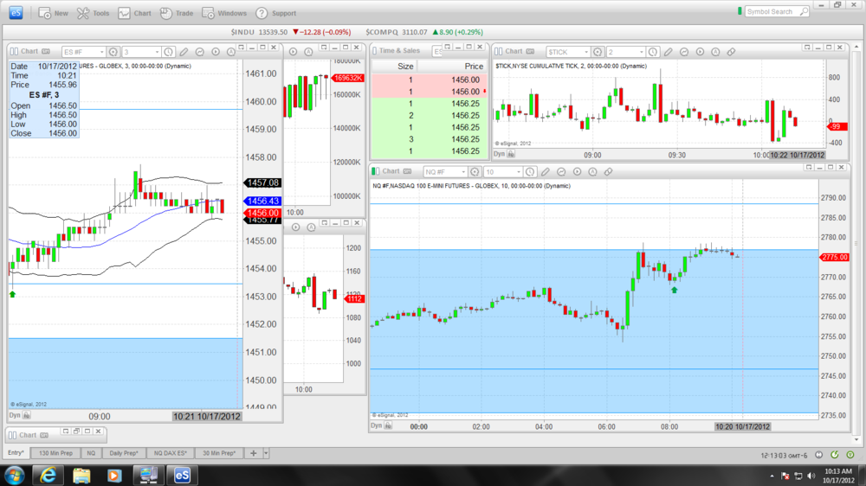Screen dimensions: 866x486
Task: Click the Time & Sales panel title icon
Action: click(374, 51)
